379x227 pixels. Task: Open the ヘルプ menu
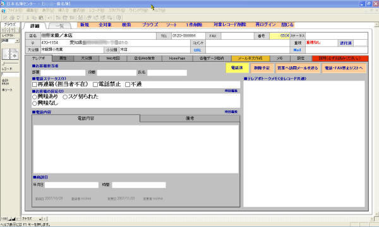point(160,11)
